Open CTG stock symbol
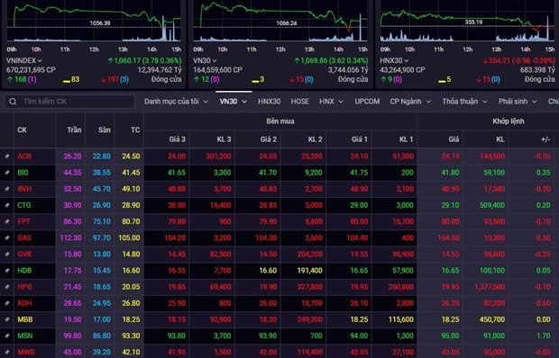559x358 pixels. pyautogui.click(x=24, y=205)
